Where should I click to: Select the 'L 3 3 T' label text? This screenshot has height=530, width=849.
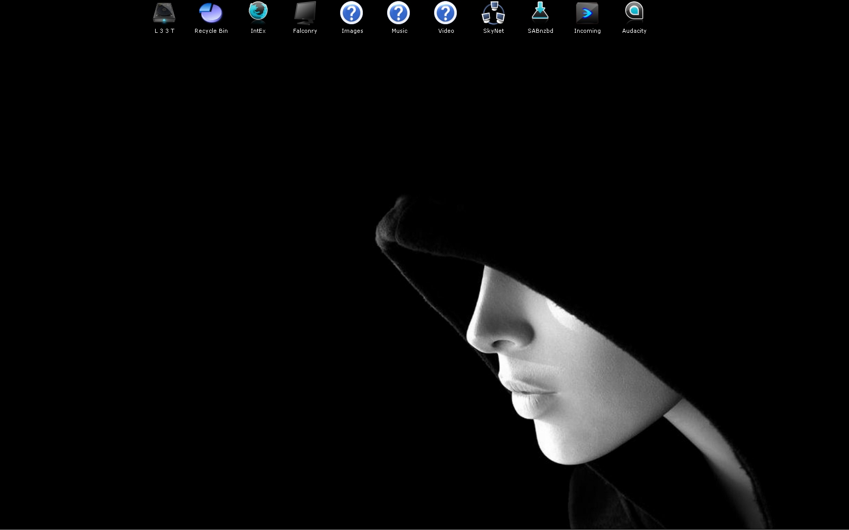tap(164, 31)
